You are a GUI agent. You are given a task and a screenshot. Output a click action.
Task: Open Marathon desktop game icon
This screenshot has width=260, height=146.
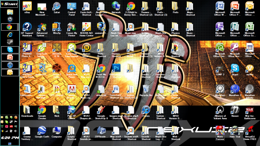point(220,91)
